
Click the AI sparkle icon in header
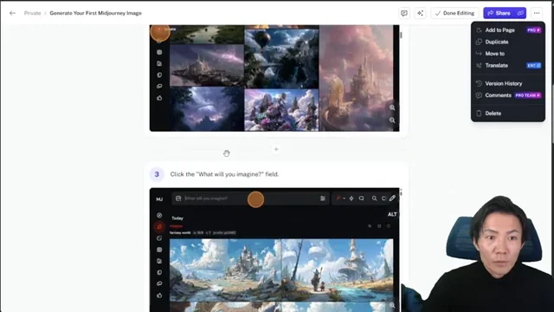[420, 13]
